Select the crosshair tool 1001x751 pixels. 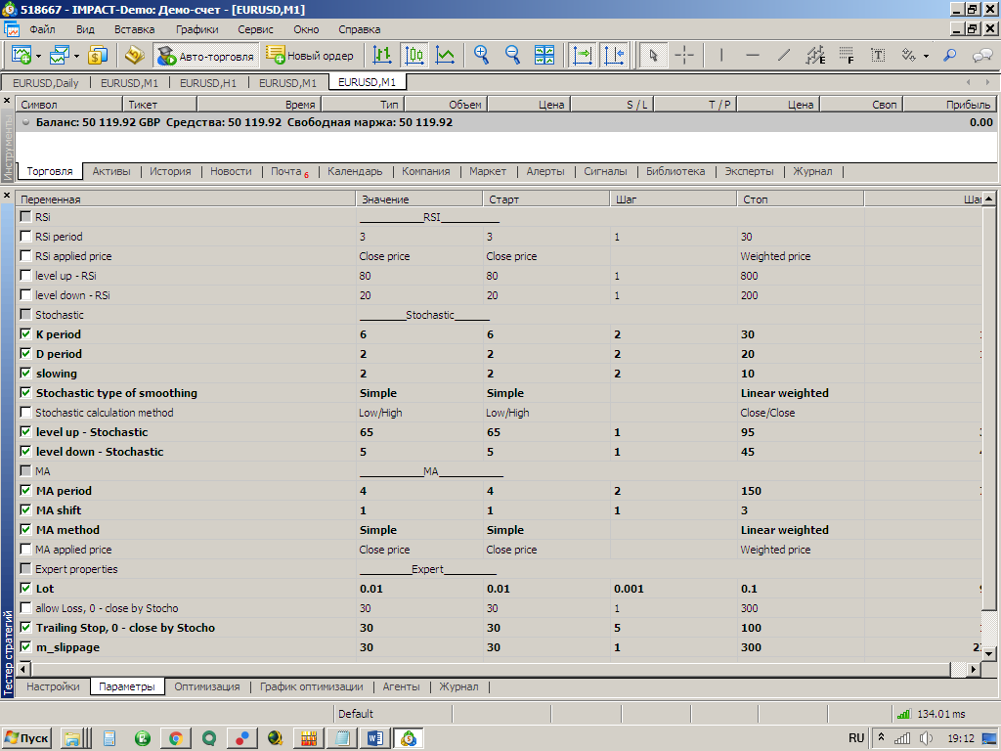[x=684, y=56]
